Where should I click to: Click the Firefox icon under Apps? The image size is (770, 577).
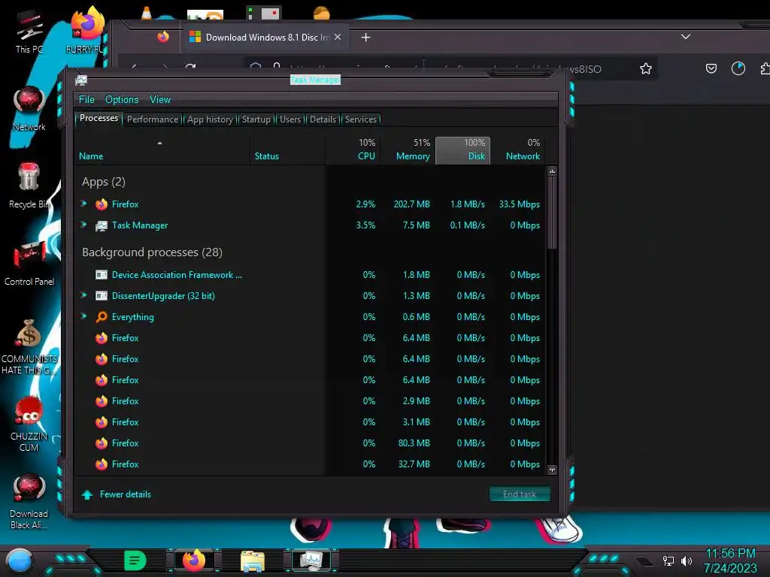[102, 204]
